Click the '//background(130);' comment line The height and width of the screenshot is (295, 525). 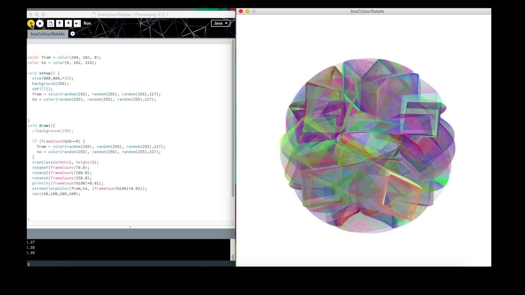tap(52, 131)
